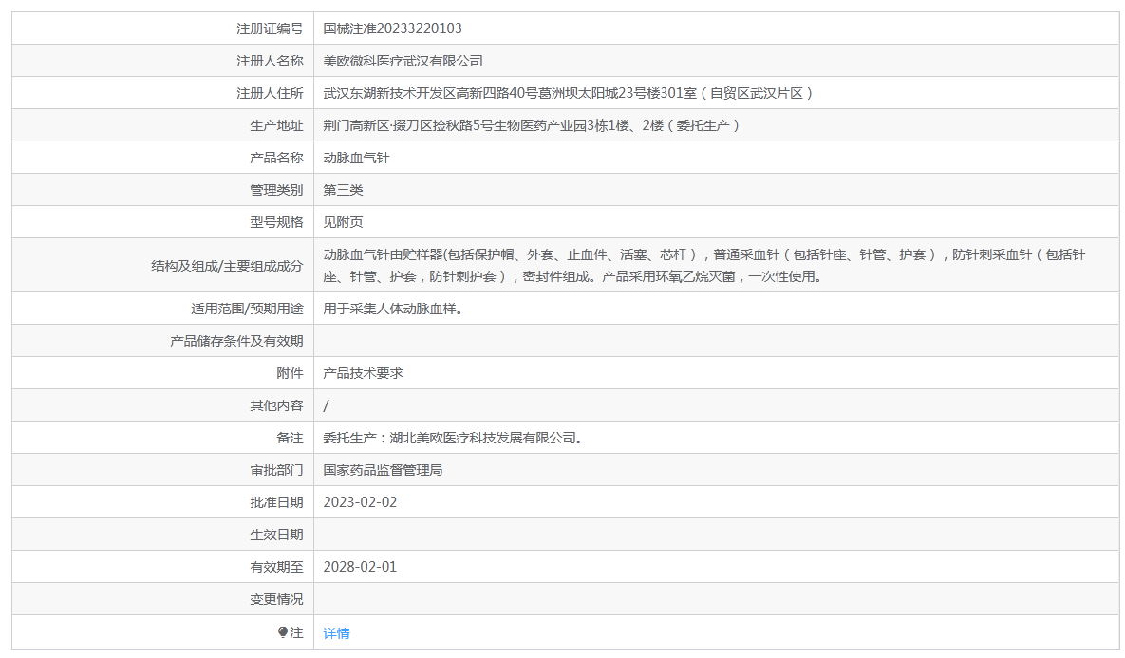1125x658 pixels.
Task: Click the 注册人住所 label
Action: pos(270,93)
